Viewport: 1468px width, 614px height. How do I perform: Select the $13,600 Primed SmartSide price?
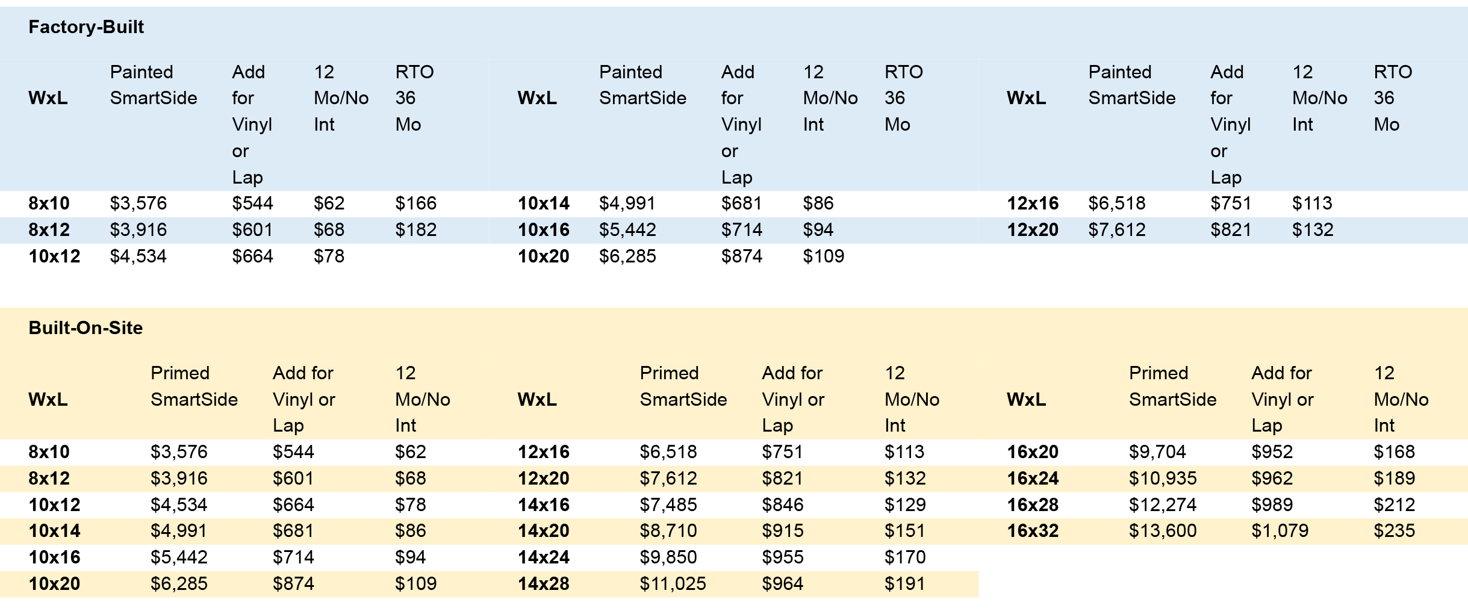point(1163,531)
